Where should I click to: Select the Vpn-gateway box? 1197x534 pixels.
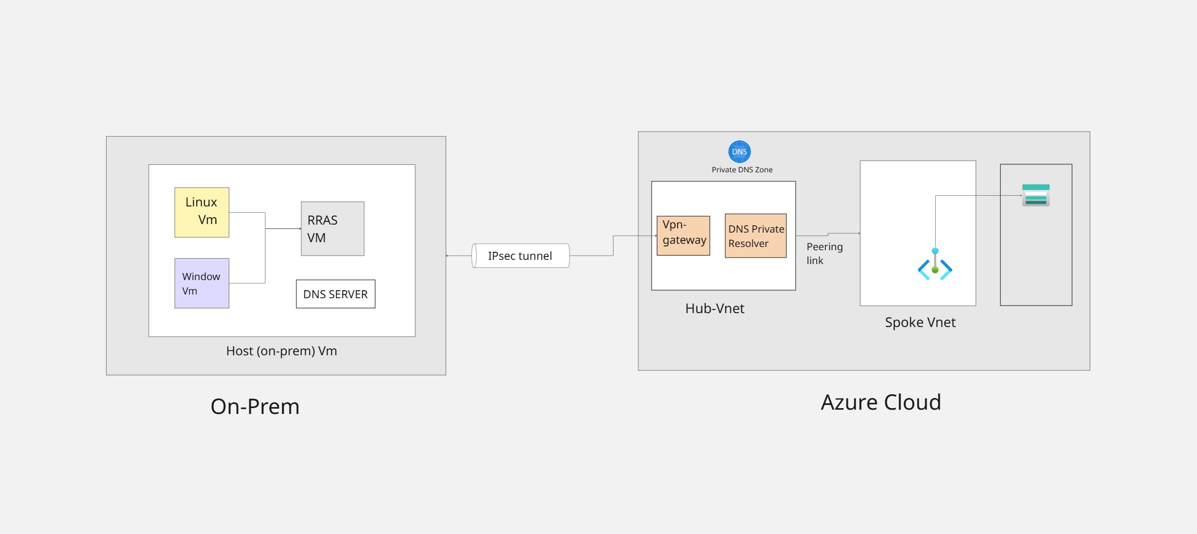(684, 236)
